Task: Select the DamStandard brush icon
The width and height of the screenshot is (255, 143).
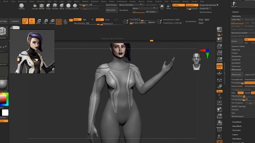Action: coord(22,6)
